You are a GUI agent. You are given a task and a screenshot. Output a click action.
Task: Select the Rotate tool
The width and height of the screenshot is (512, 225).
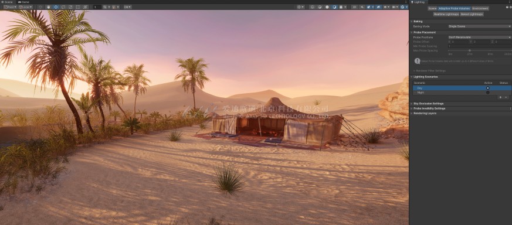click(x=63, y=7)
